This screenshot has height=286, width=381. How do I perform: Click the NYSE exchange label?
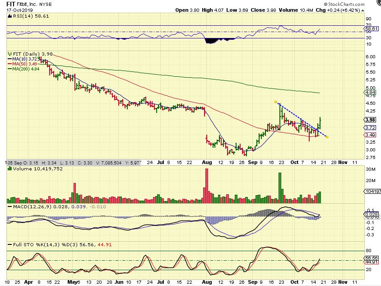[x=46, y=5]
